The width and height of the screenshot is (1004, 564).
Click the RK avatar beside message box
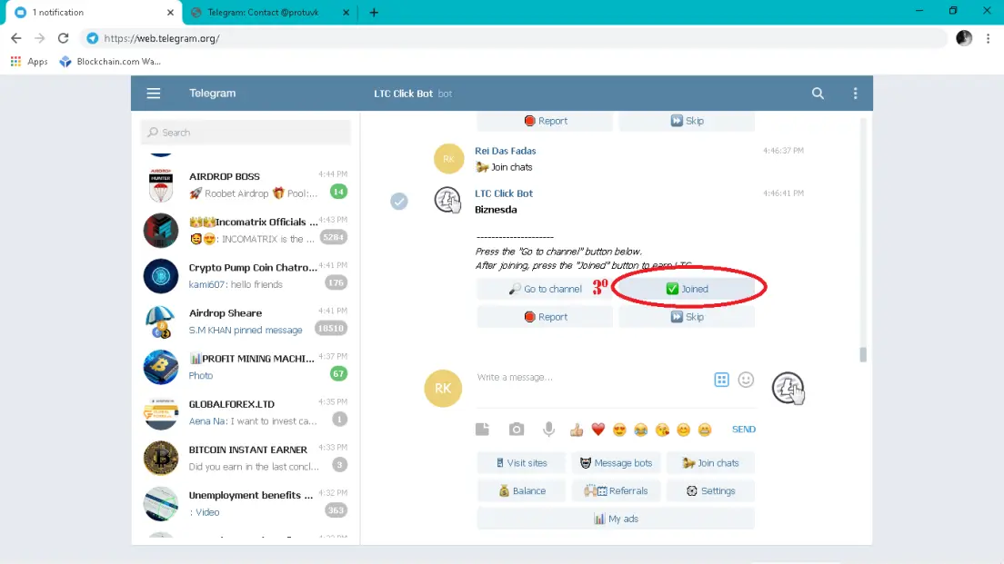(443, 388)
